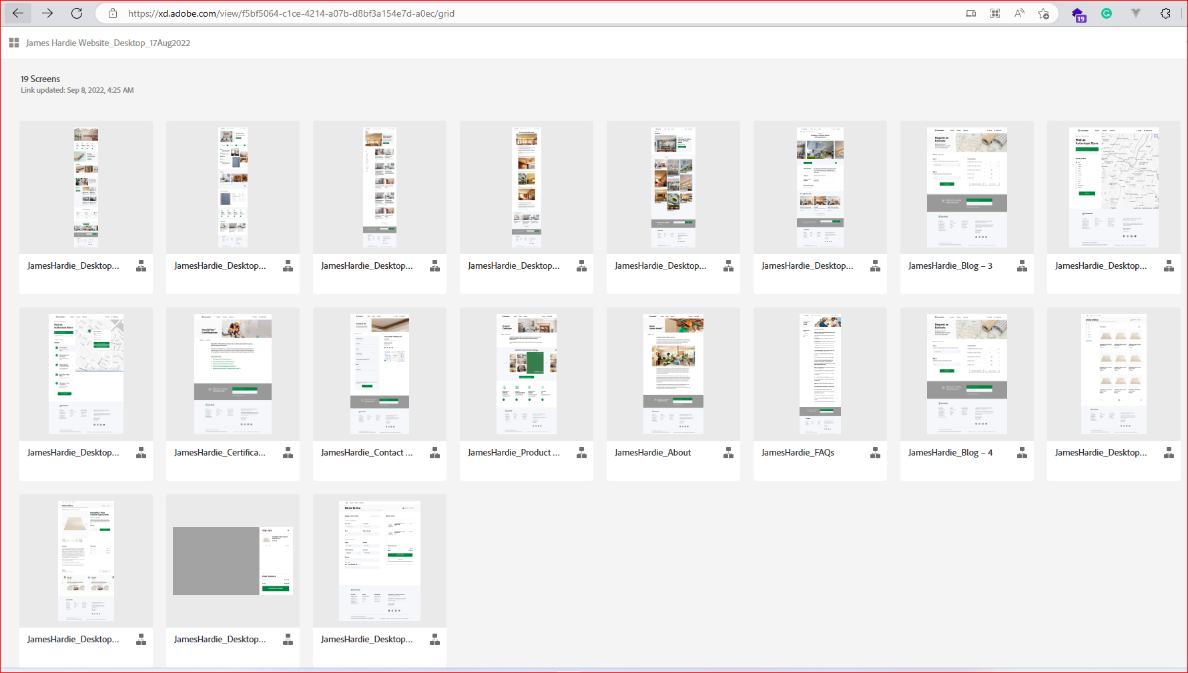Select the JamesHardie_Blog – 4 screen label
1188x673 pixels.
(950, 452)
